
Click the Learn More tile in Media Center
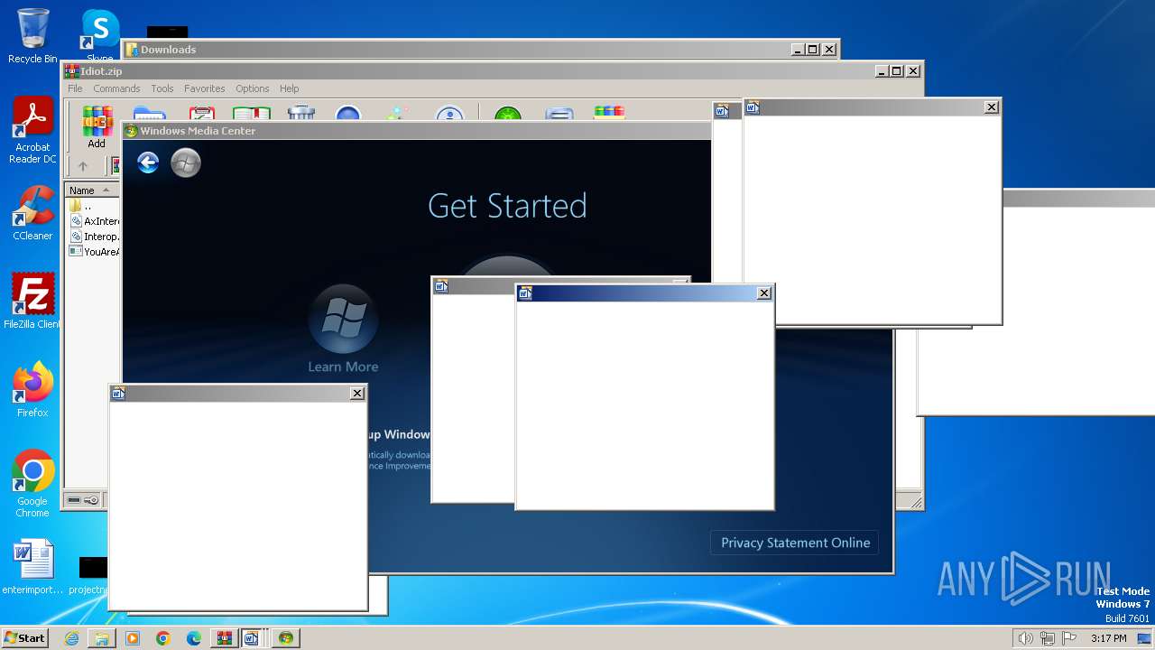pos(343,329)
